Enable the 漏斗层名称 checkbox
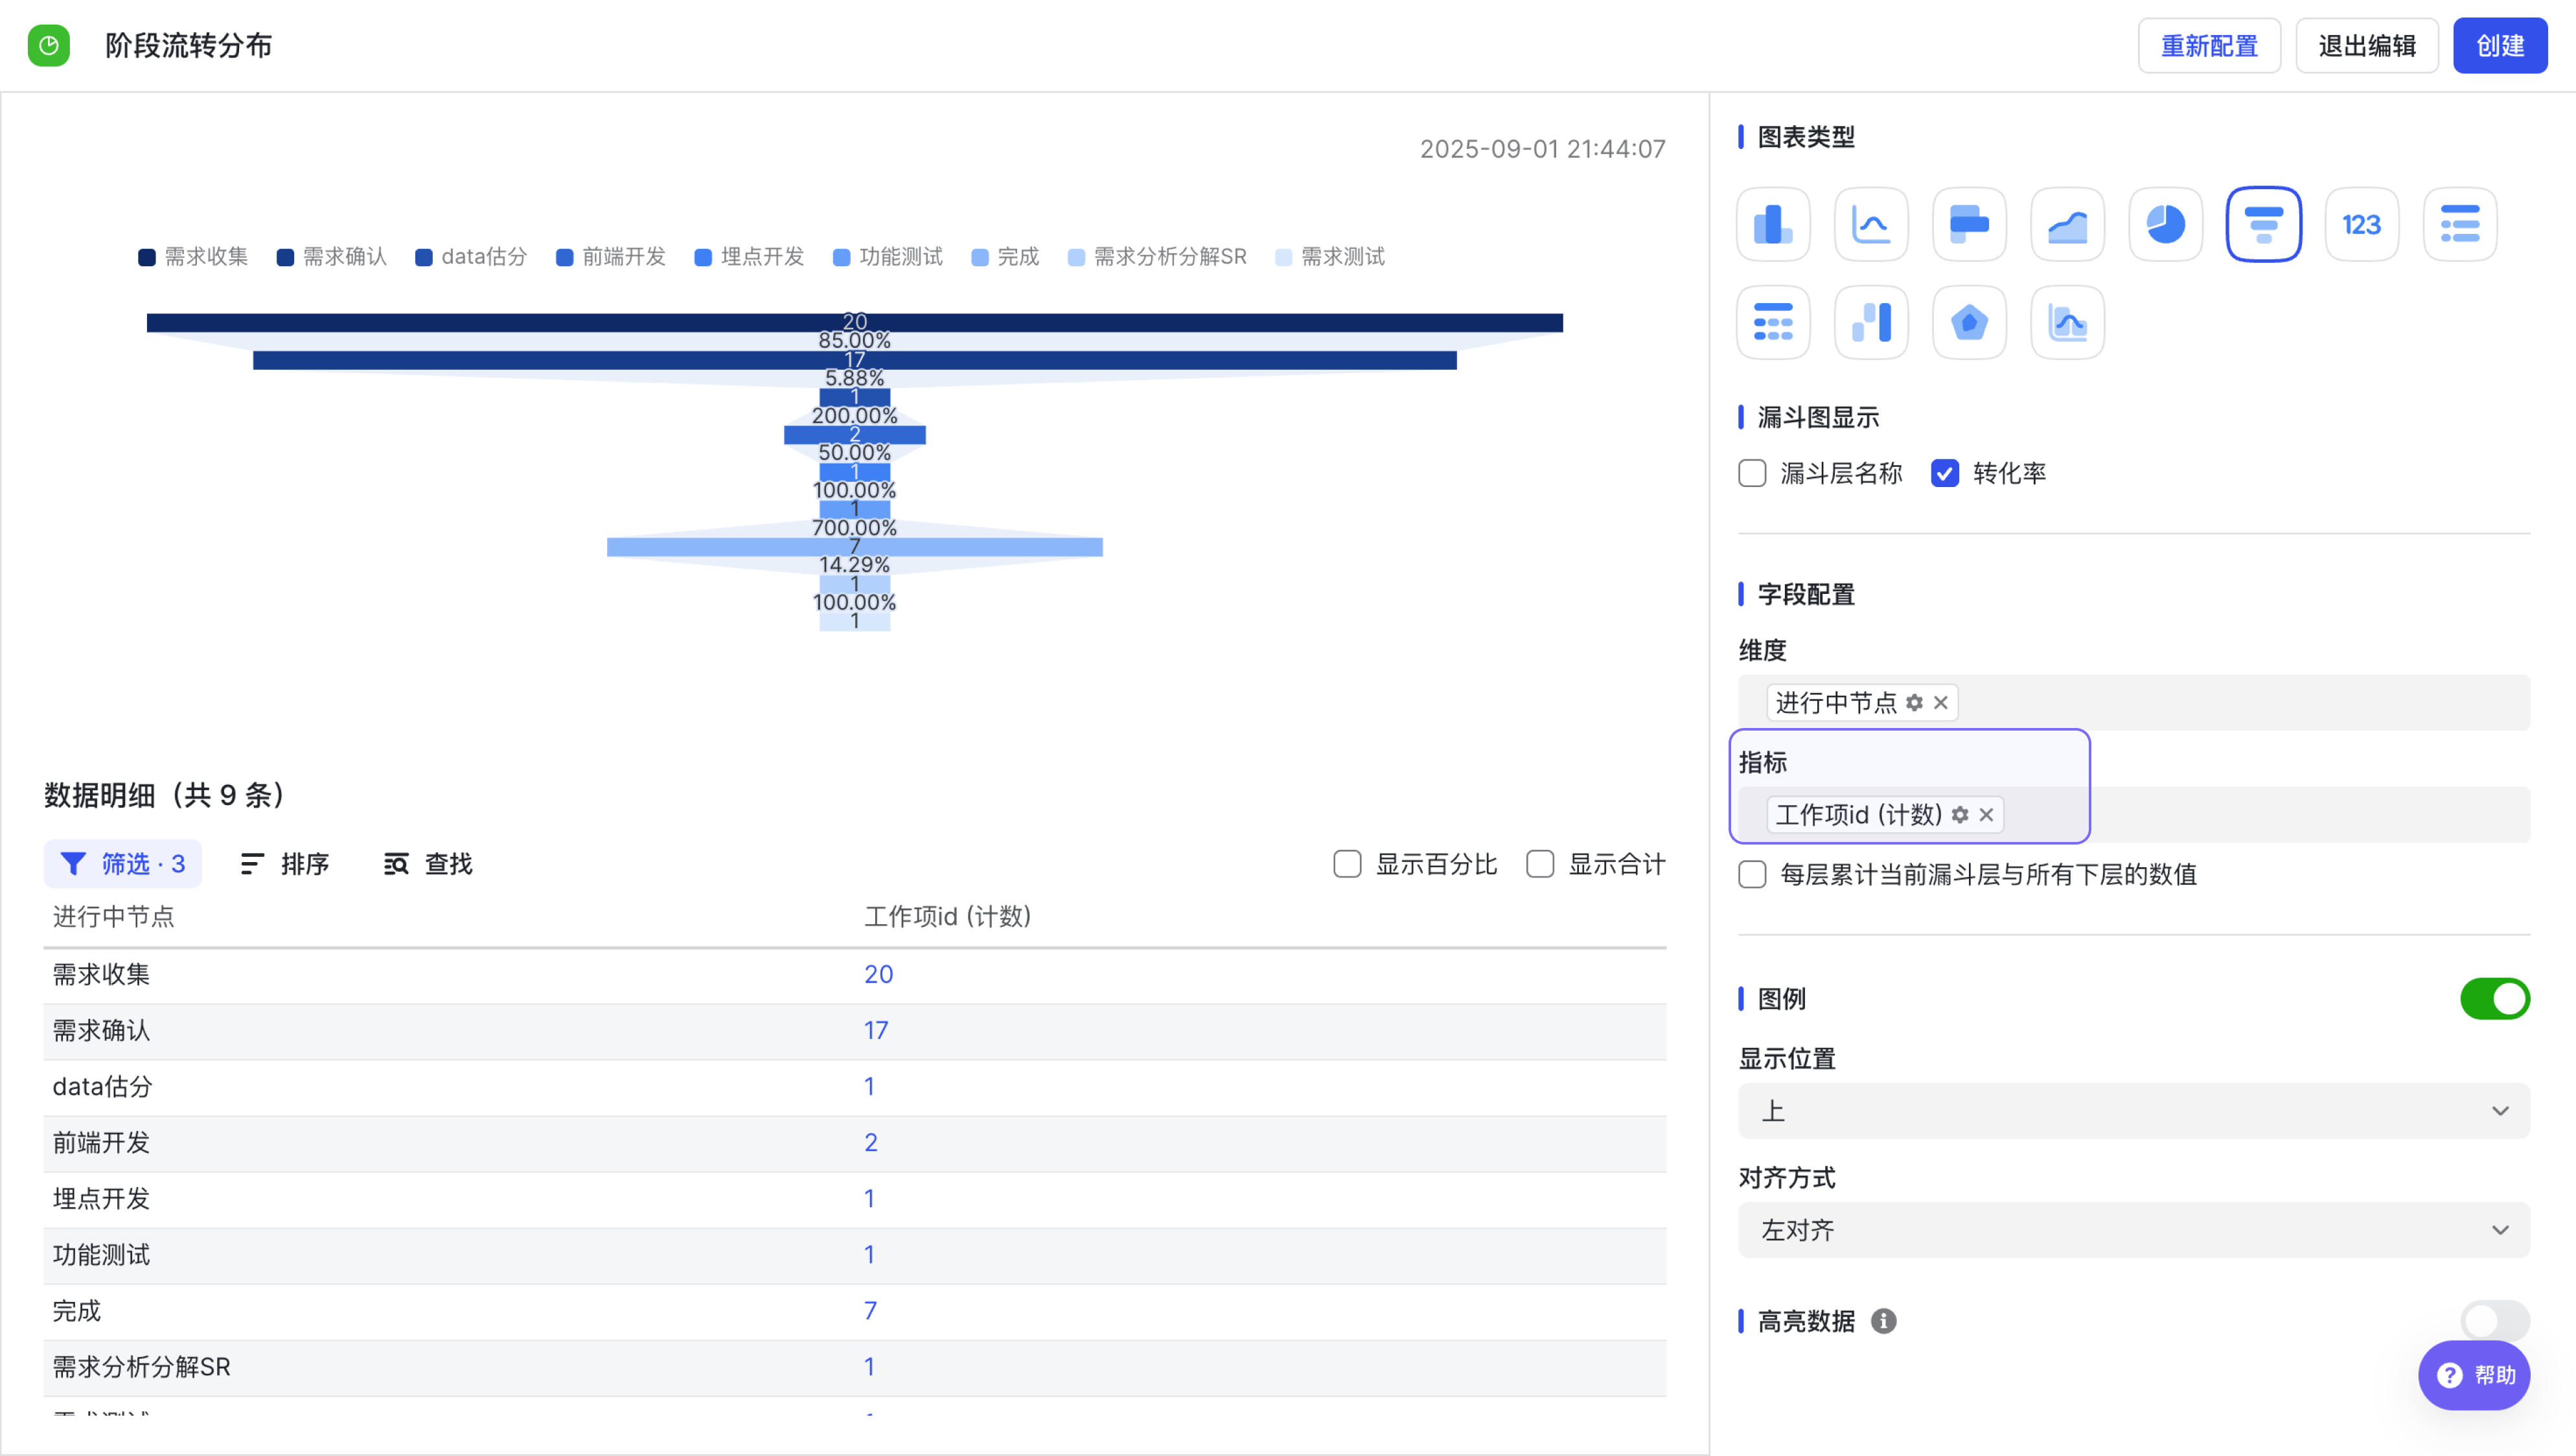 pos(1752,473)
